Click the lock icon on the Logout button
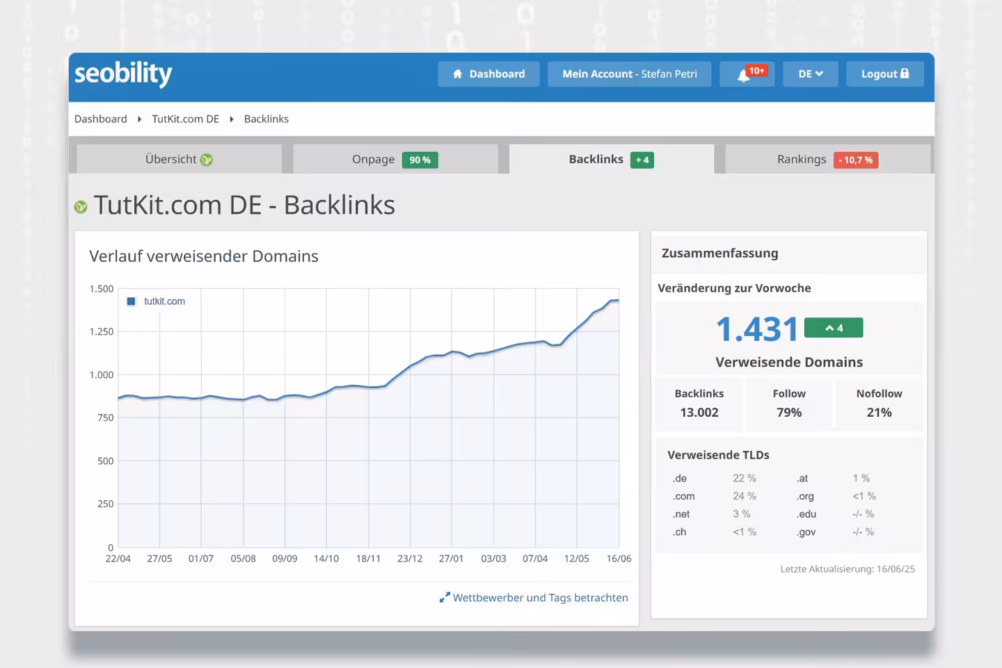 click(904, 74)
